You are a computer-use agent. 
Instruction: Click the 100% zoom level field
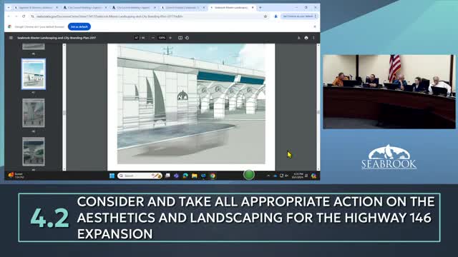(x=162, y=38)
